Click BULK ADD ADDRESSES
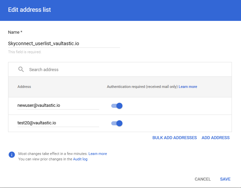Screen dimensions: 241x188 (x=174, y=138)
